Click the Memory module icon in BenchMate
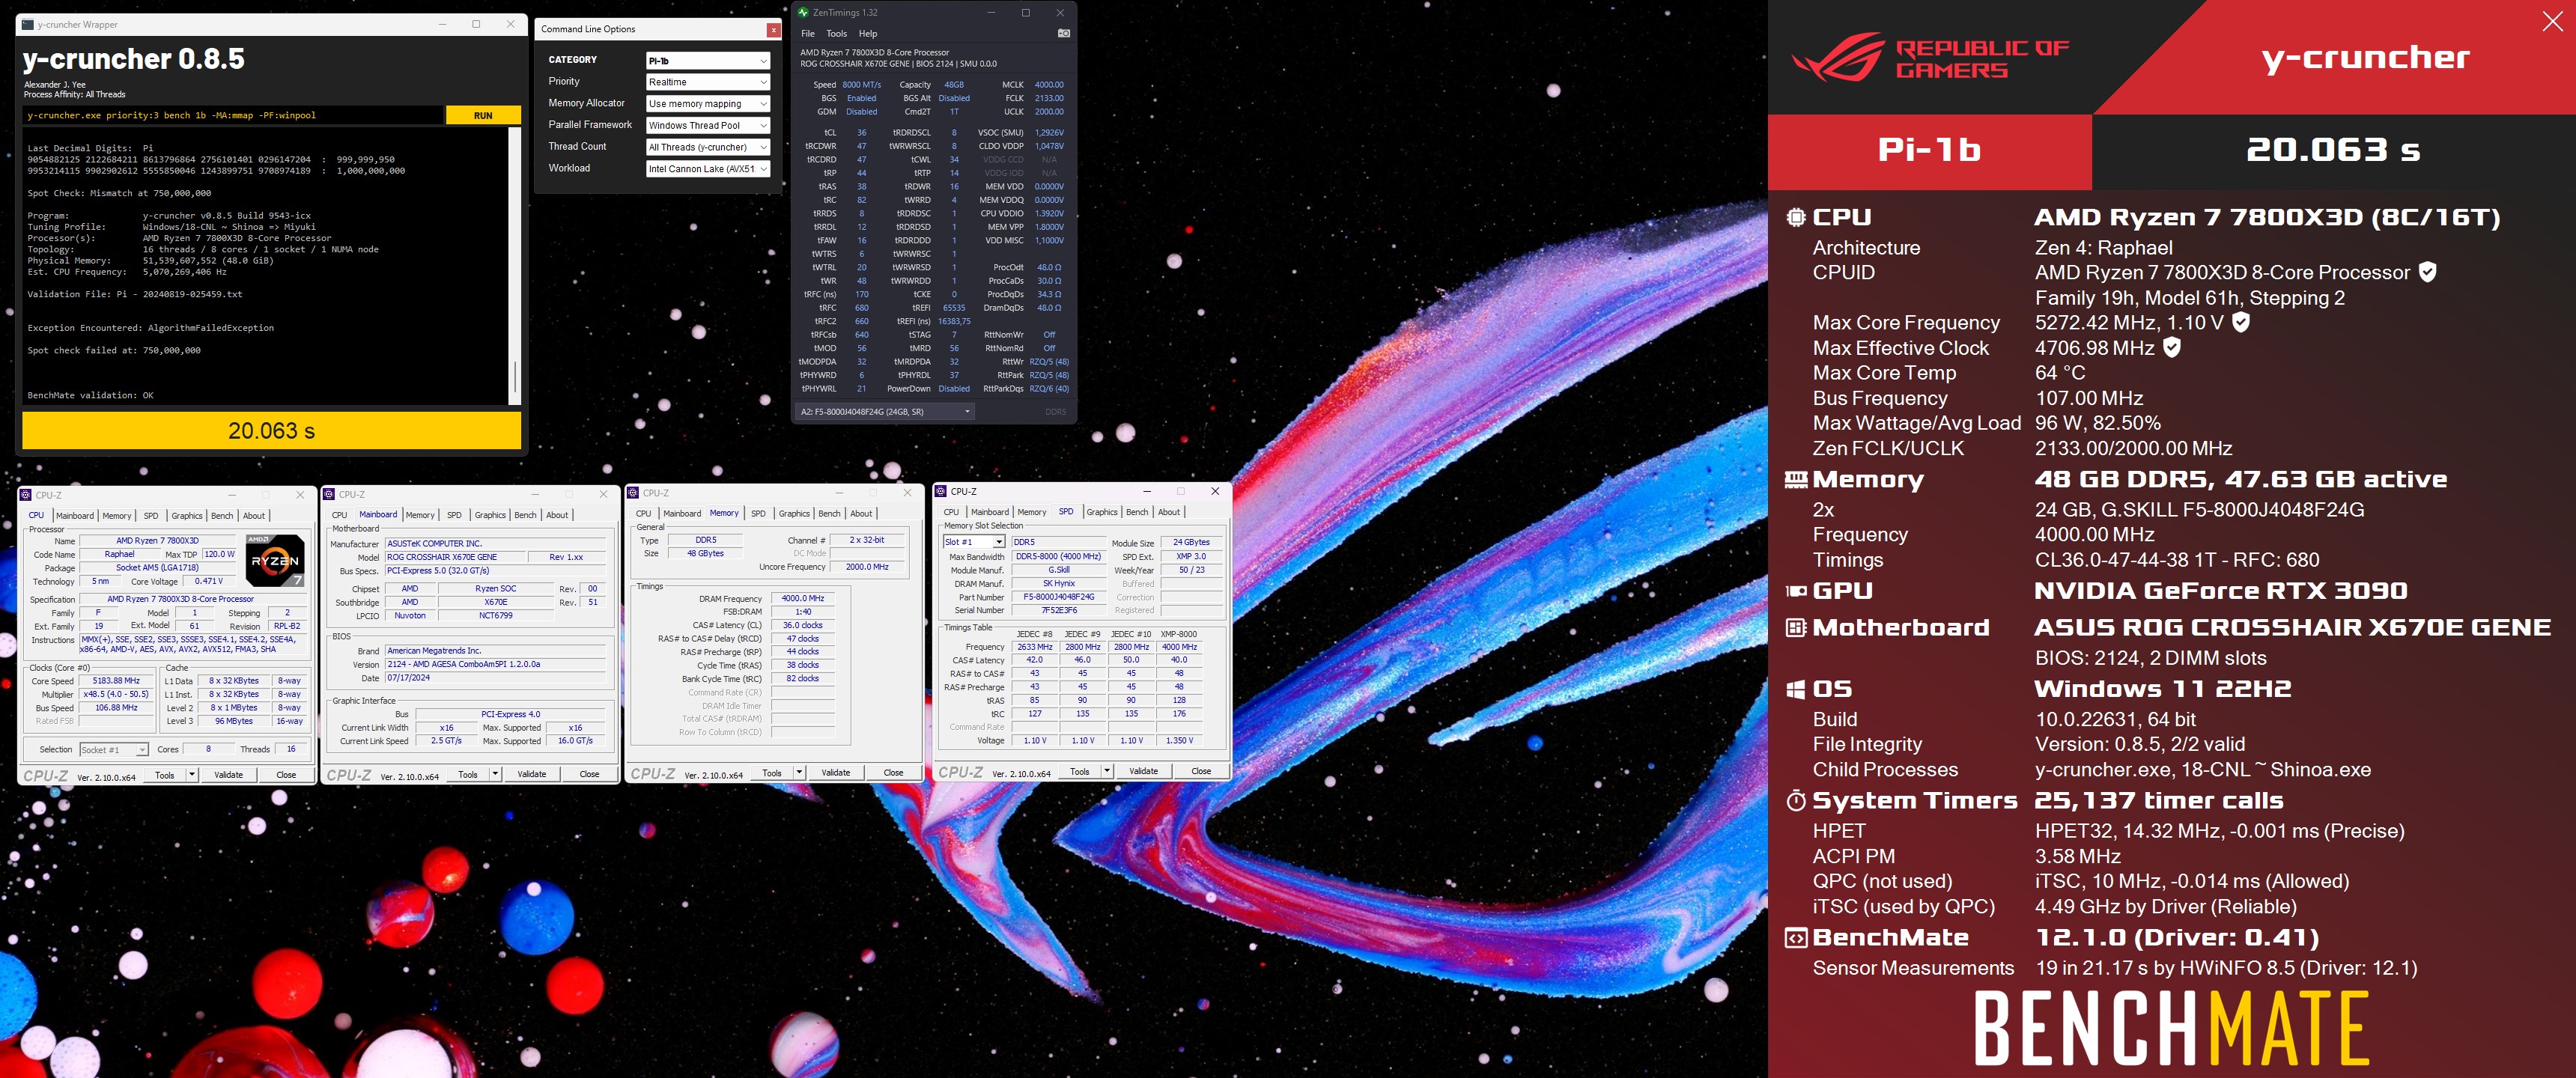Image resolution: width=2576 pixels, height=1078 pixels. [1796, 480]
